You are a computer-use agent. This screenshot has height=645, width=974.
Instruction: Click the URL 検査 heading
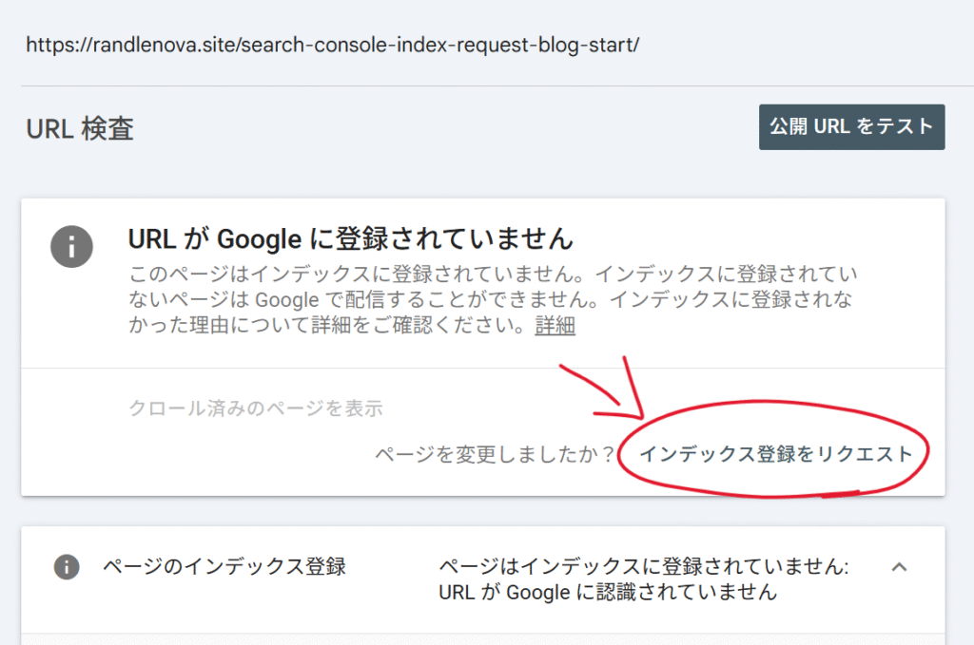(x=80, y=128)
